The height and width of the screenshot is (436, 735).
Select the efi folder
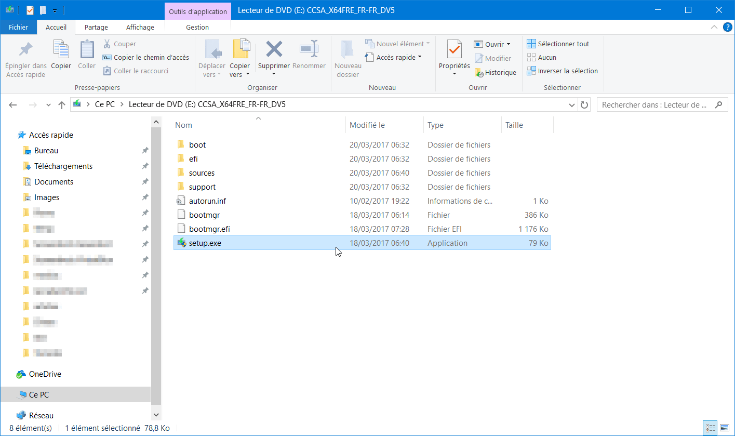point(362,159)
